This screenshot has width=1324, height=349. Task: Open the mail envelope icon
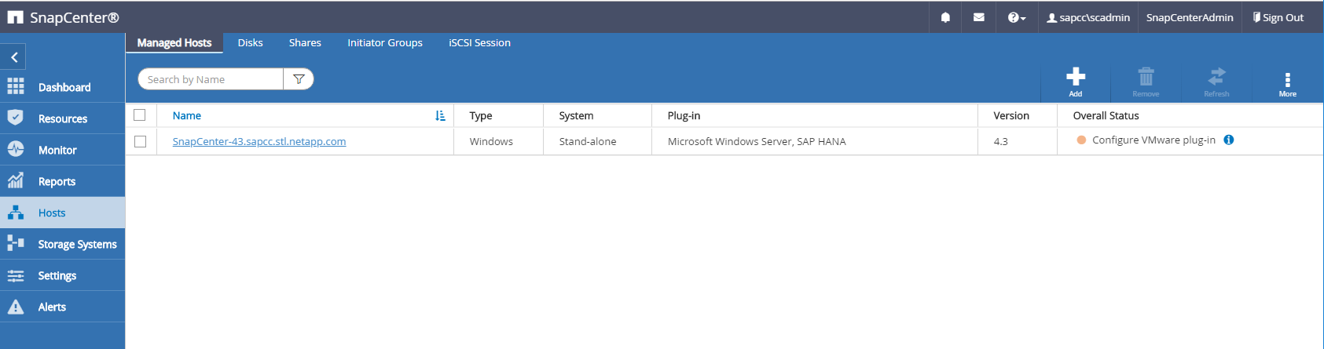tap(978, 17)
